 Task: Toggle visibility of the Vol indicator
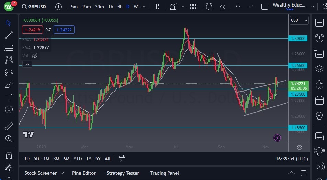click(x=35, y=56)
